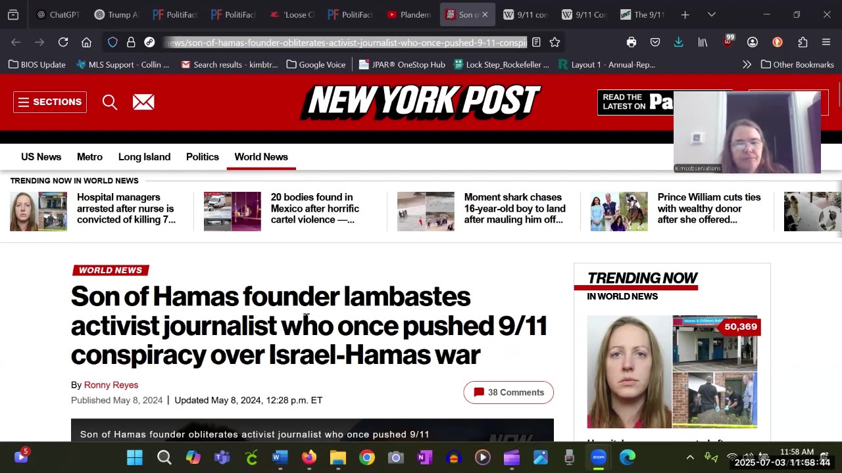Click the Lucy Letby trending thumbnail image

click(629, 372)
